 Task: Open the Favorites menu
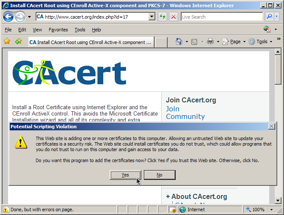[x=58, y=30]
